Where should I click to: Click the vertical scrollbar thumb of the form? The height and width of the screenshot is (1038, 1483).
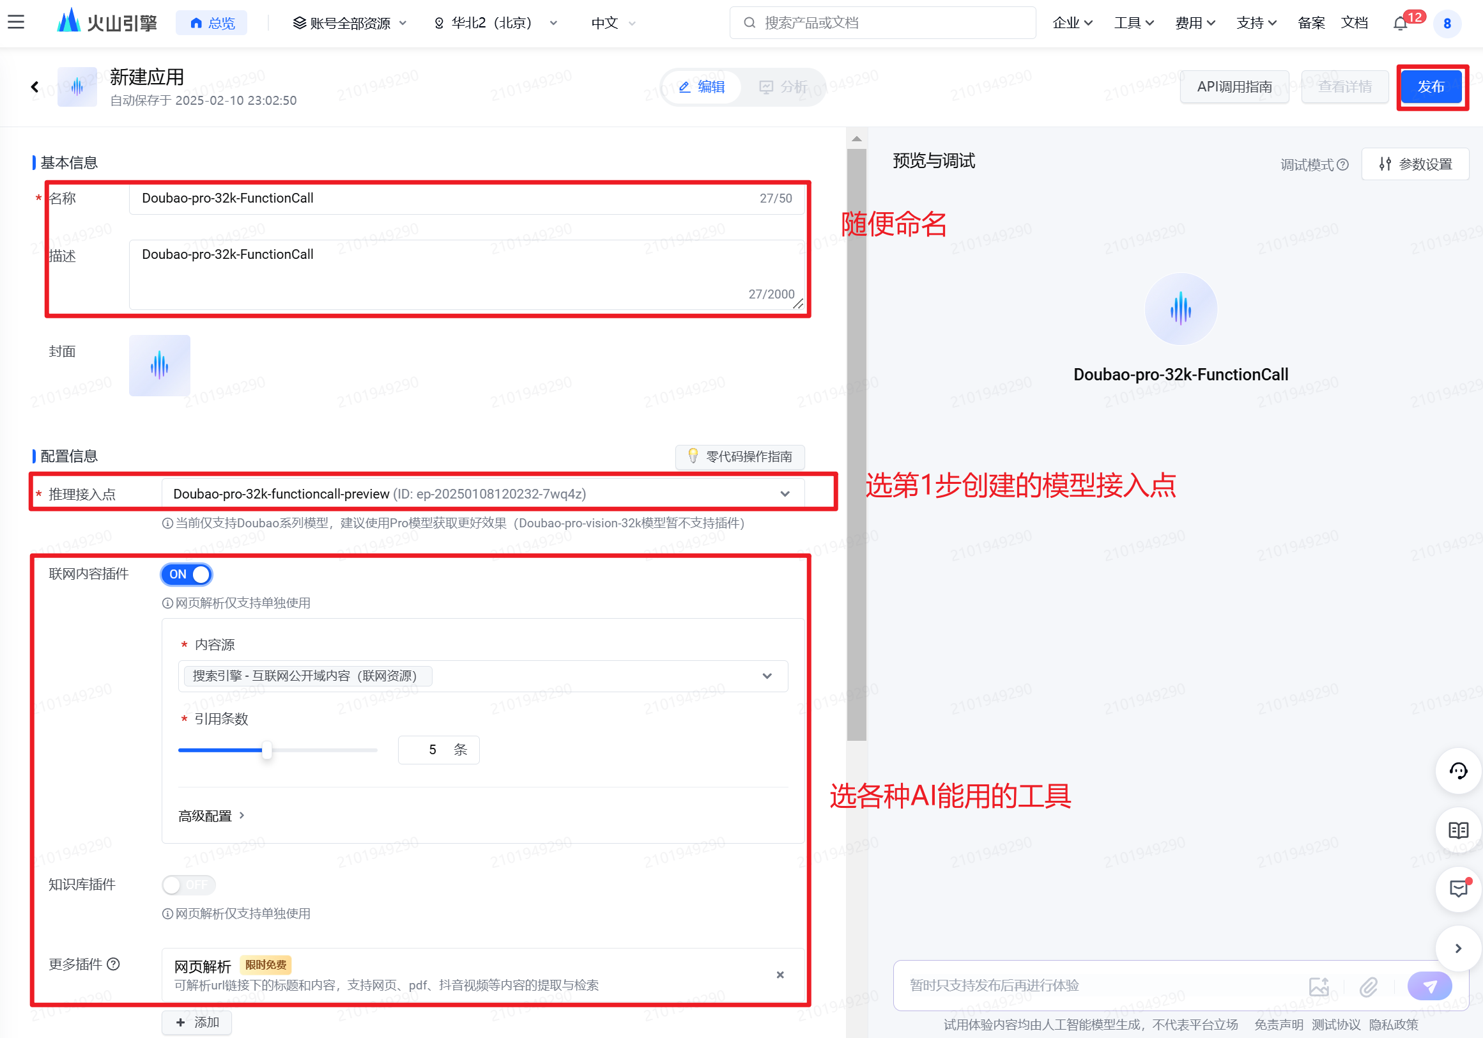856,444
